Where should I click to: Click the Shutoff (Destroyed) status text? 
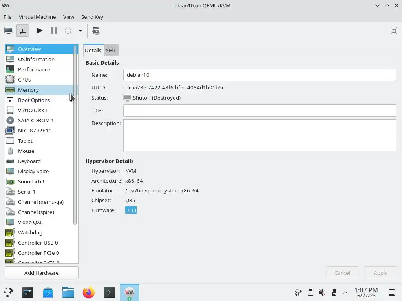click(x=157, y=98)
